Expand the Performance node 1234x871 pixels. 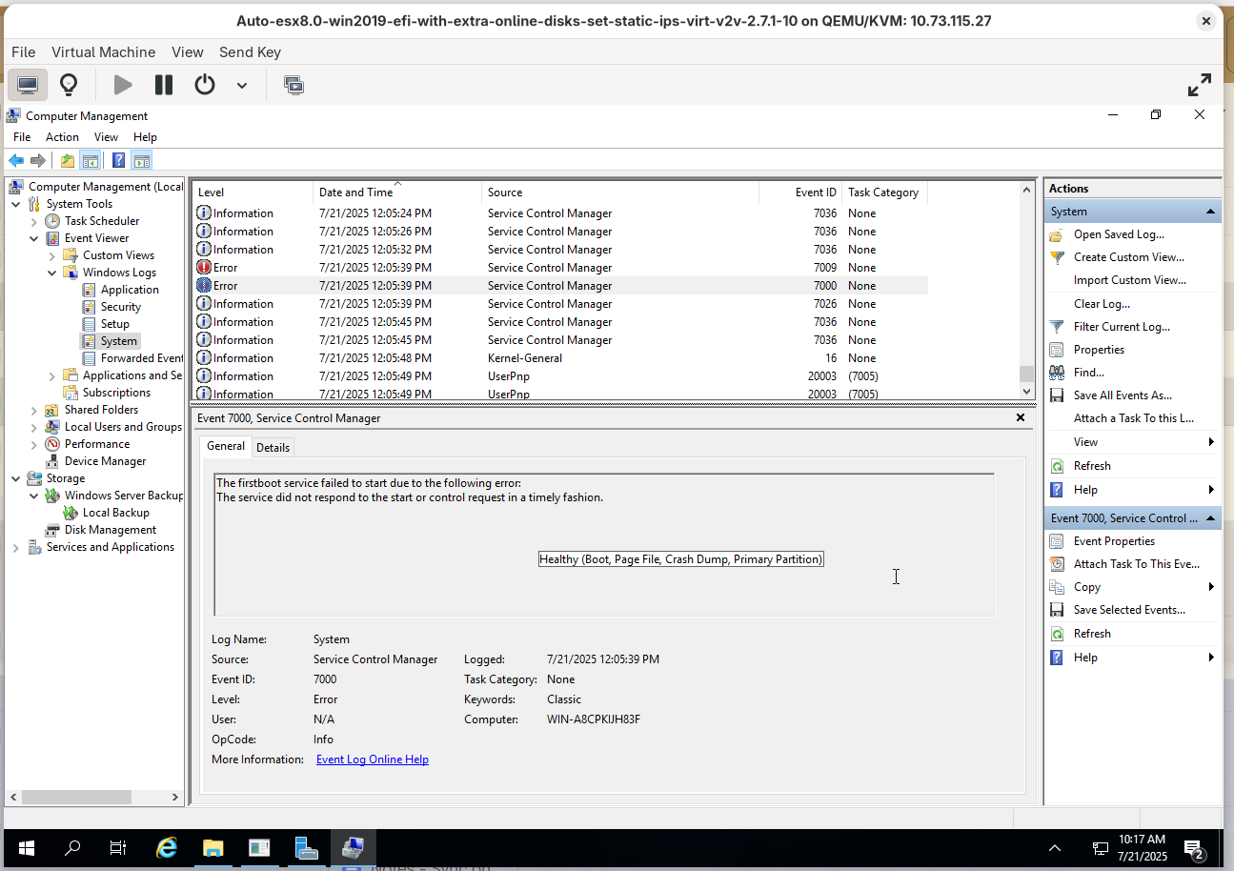(x=34, y=444)
